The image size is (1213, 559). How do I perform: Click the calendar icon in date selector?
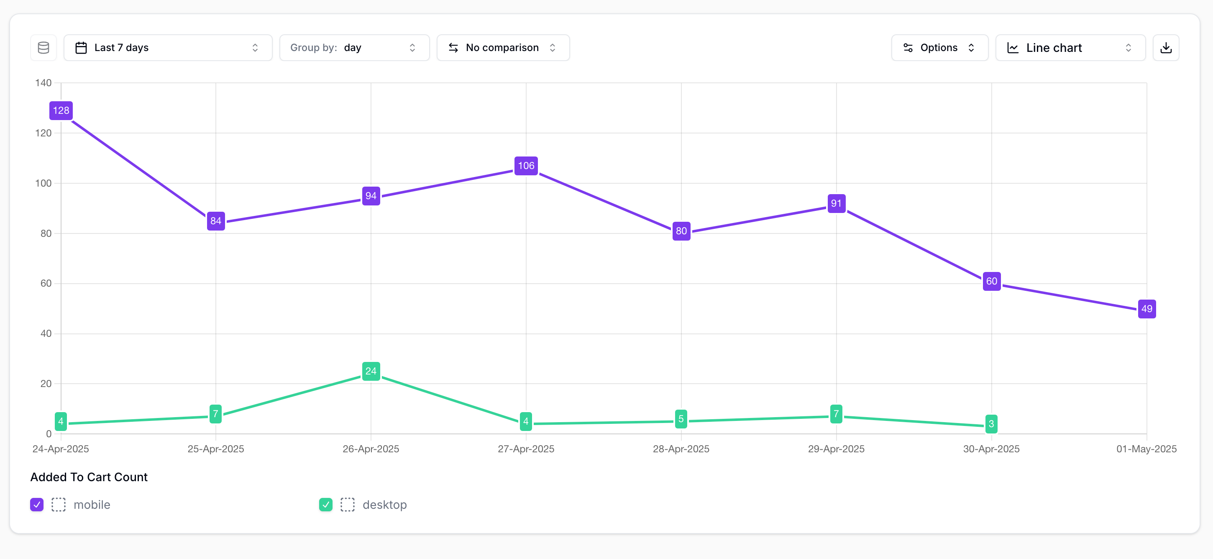(x=81, y=48)
